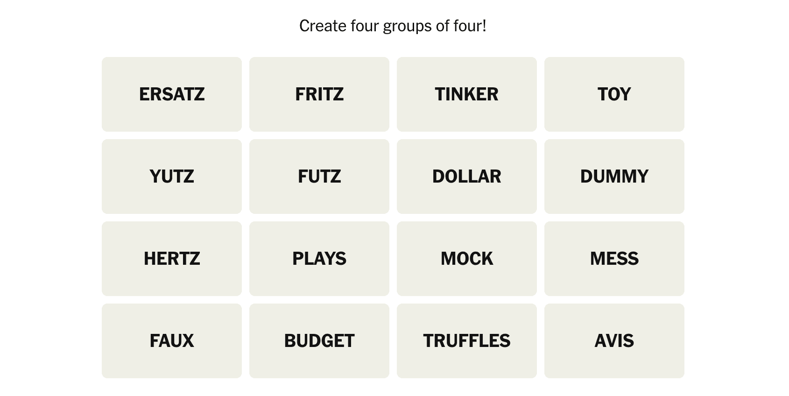The image size is (789, 396).
Task: Select the ERSATZ word tile
Action: tap(172, 94)
